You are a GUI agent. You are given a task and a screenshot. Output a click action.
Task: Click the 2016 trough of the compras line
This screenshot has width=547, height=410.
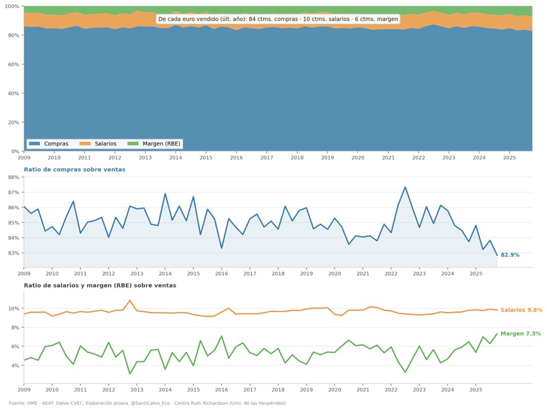[222, 248]
